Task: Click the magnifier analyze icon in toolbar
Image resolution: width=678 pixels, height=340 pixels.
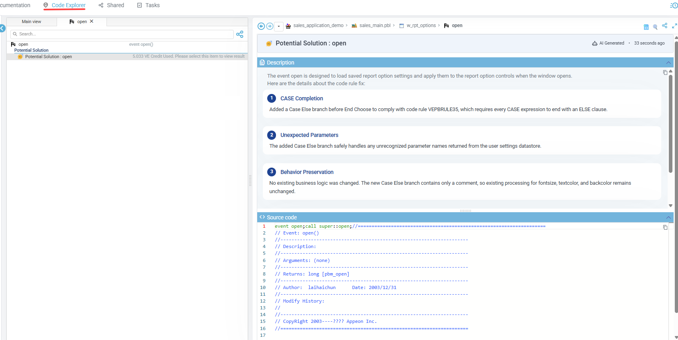Action: click(655, 27)
